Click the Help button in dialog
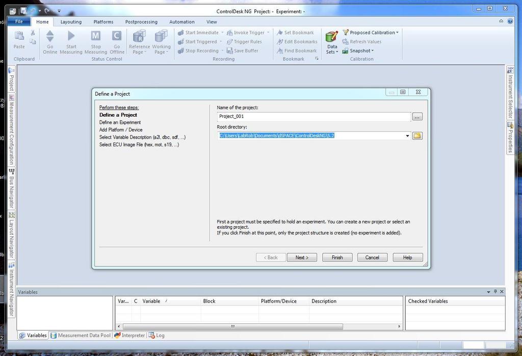This screenshot has height=356, width=522. 407,258
